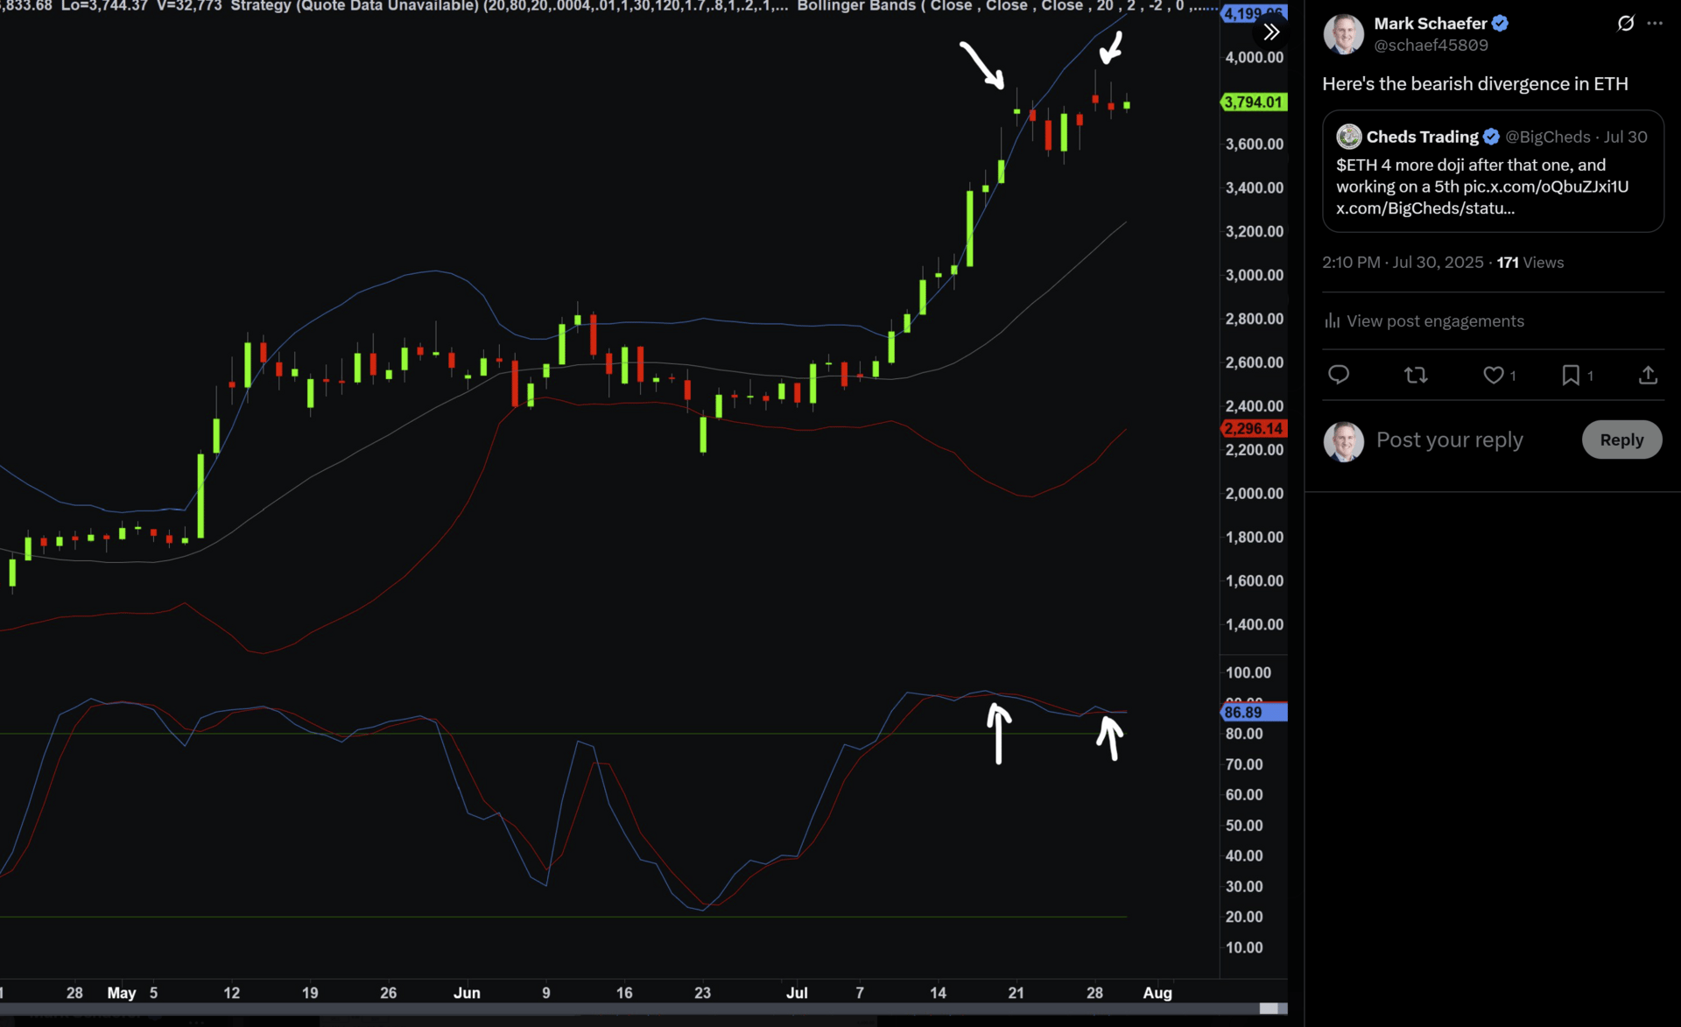Open quoted Cheds Trading post
1681x1027 pixels.
coord(1492,186)
